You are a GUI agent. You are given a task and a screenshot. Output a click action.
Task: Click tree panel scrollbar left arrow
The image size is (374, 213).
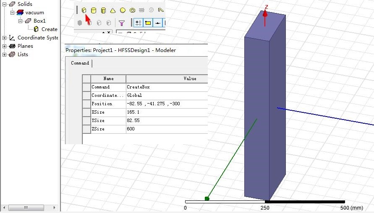(x=4, y=208)
